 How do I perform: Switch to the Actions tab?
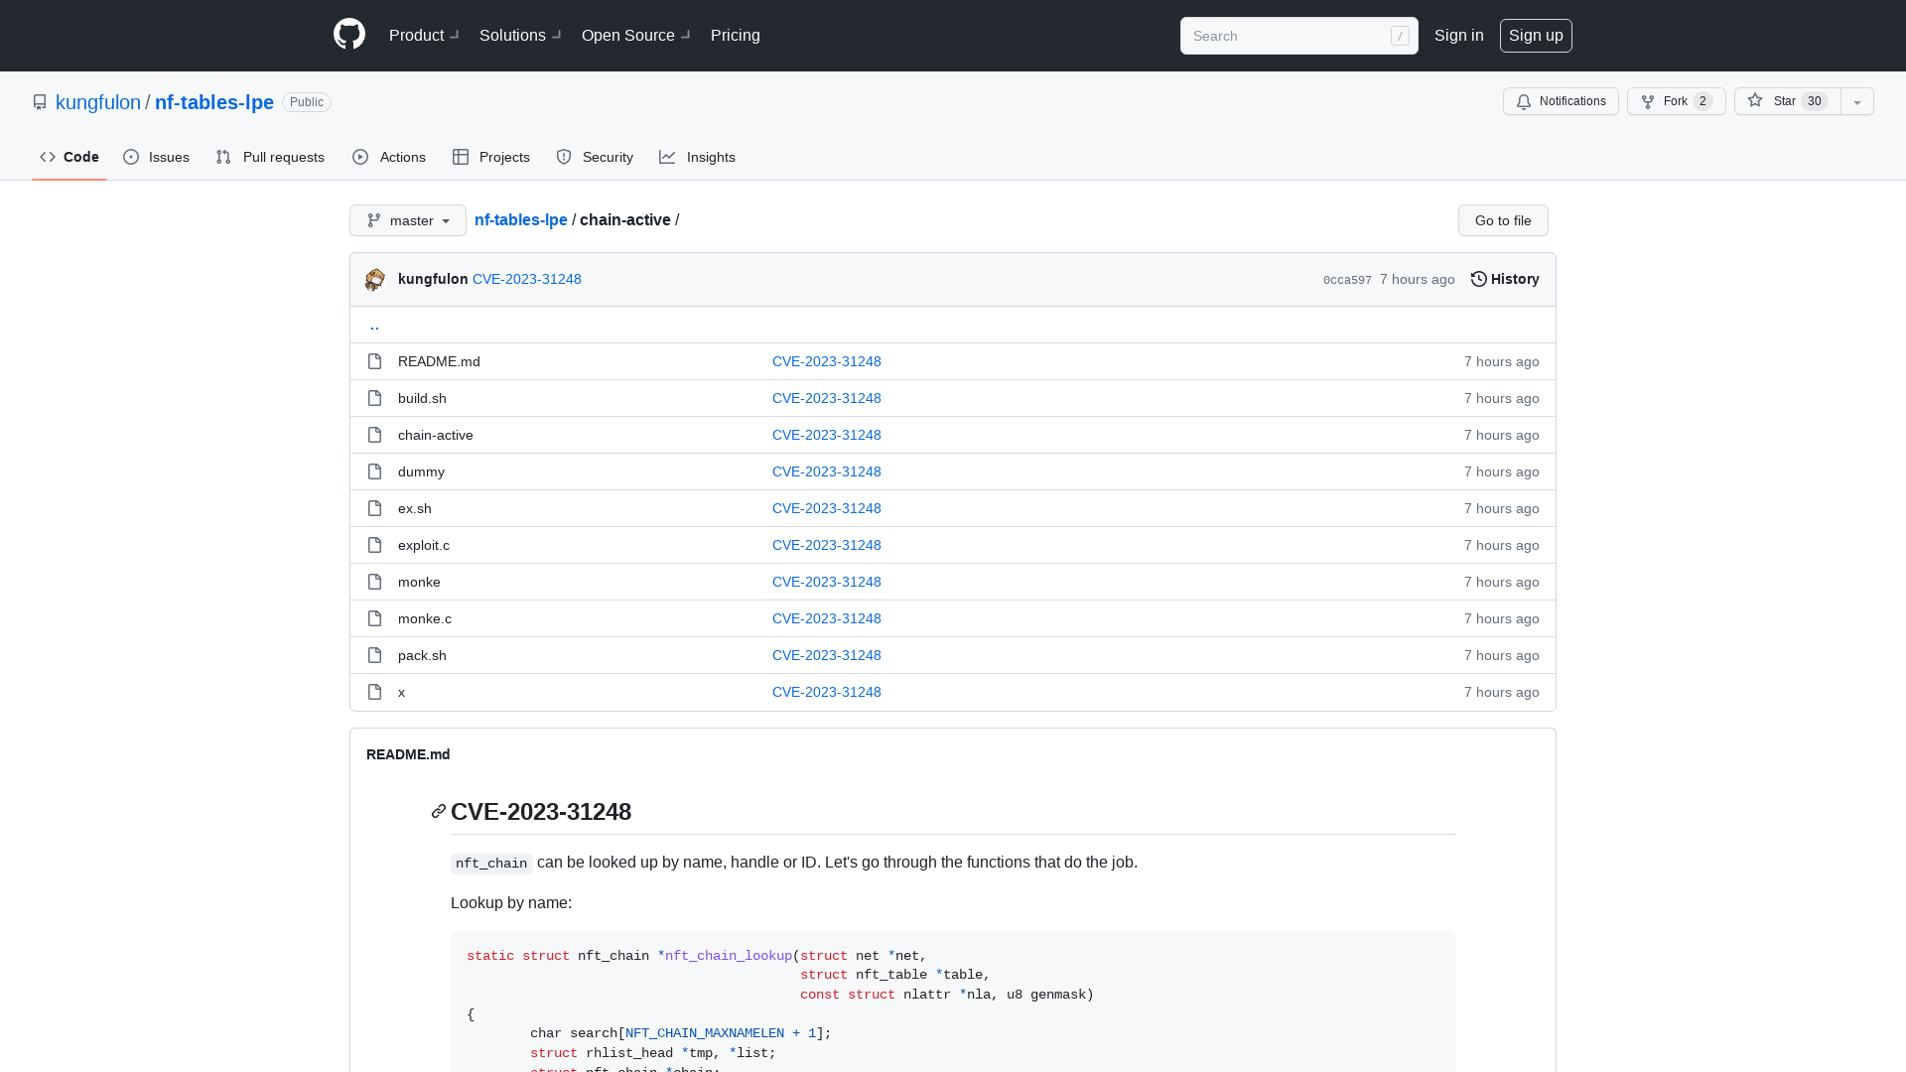(389, 157)
